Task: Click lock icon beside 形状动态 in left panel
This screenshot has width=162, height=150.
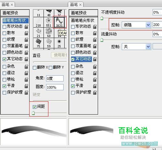Action: coord(26,27)
